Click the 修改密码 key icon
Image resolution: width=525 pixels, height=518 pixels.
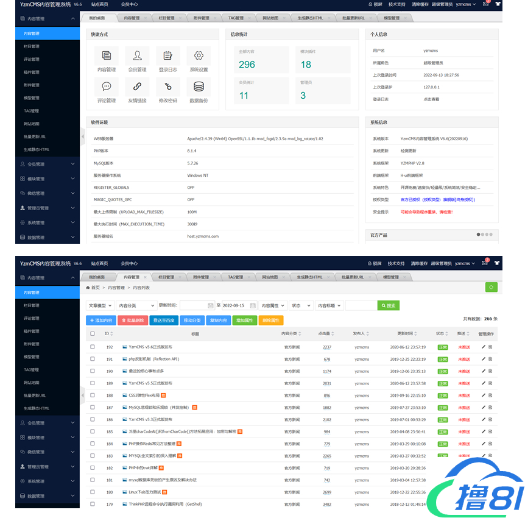coord(168,87)
